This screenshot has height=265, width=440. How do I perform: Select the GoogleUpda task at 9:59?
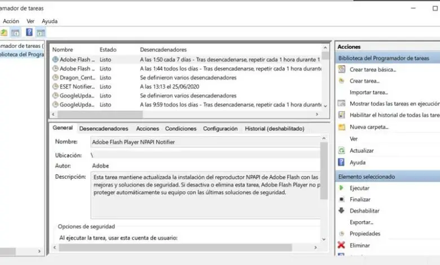click(186, 104)
